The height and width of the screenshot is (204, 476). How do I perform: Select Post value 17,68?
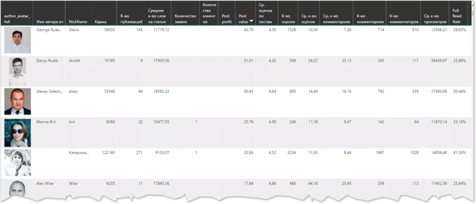248,183
